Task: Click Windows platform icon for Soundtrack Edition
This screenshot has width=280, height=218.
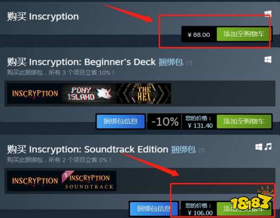Action: click(x=259, y=147)
